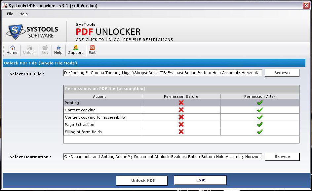The height and width of the screenshot is (191, 312).
Task: Click the green check for Printing
Action: coord(260,103)
